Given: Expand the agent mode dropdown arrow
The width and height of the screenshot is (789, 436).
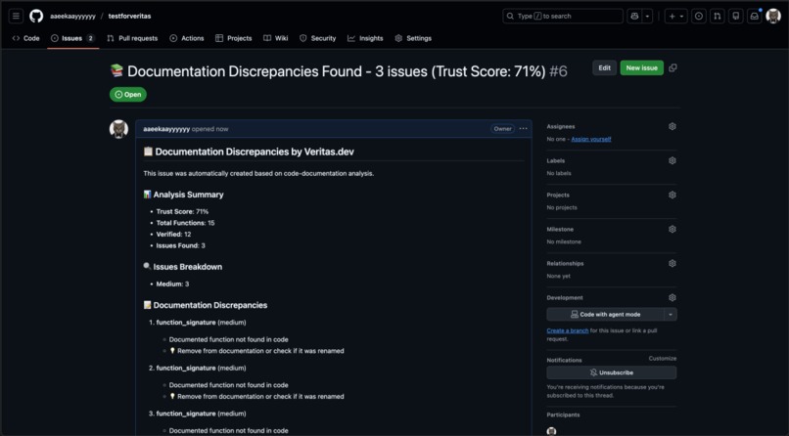Looking at the screenshot, I should pos(671,315).
